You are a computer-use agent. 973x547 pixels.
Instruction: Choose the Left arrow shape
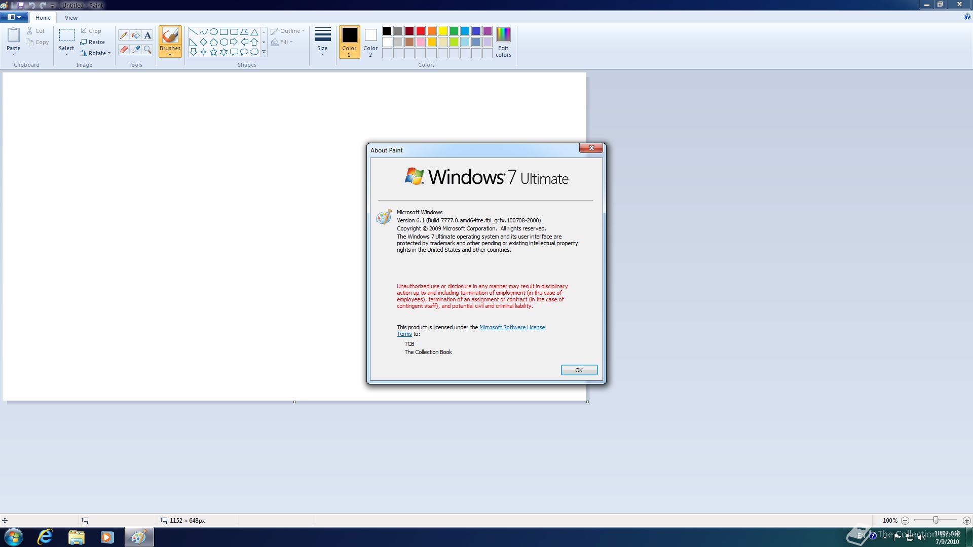coord(244,42)
